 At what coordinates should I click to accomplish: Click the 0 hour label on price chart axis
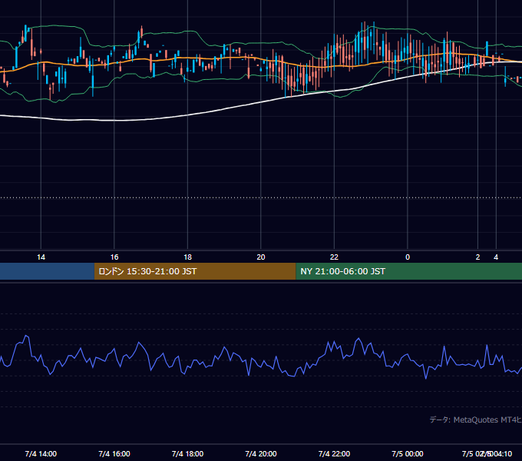[408, 257]
